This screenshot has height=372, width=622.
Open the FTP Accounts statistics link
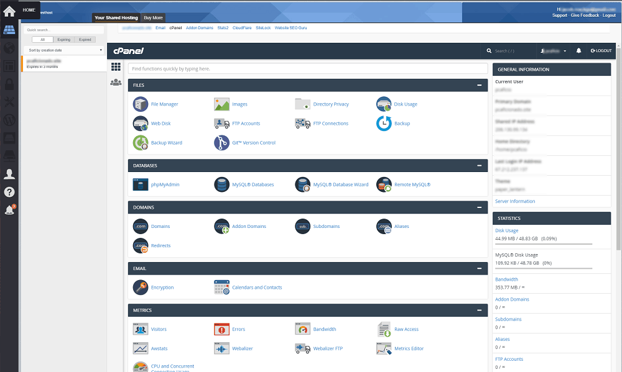509,359
